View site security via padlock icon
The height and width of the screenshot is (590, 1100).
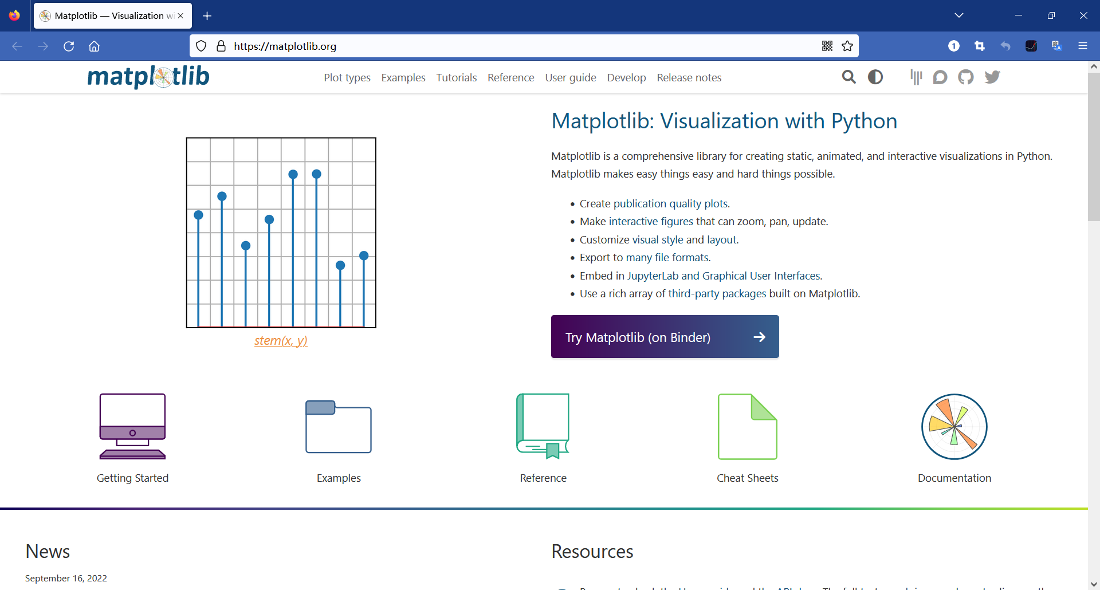tap(221, 46)
